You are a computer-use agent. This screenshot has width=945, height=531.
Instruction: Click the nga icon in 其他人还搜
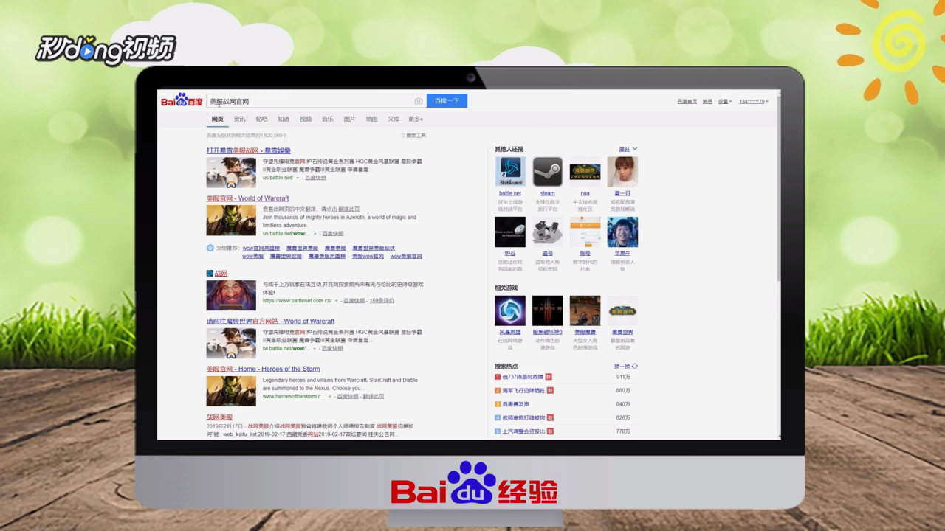click(585, 172)
